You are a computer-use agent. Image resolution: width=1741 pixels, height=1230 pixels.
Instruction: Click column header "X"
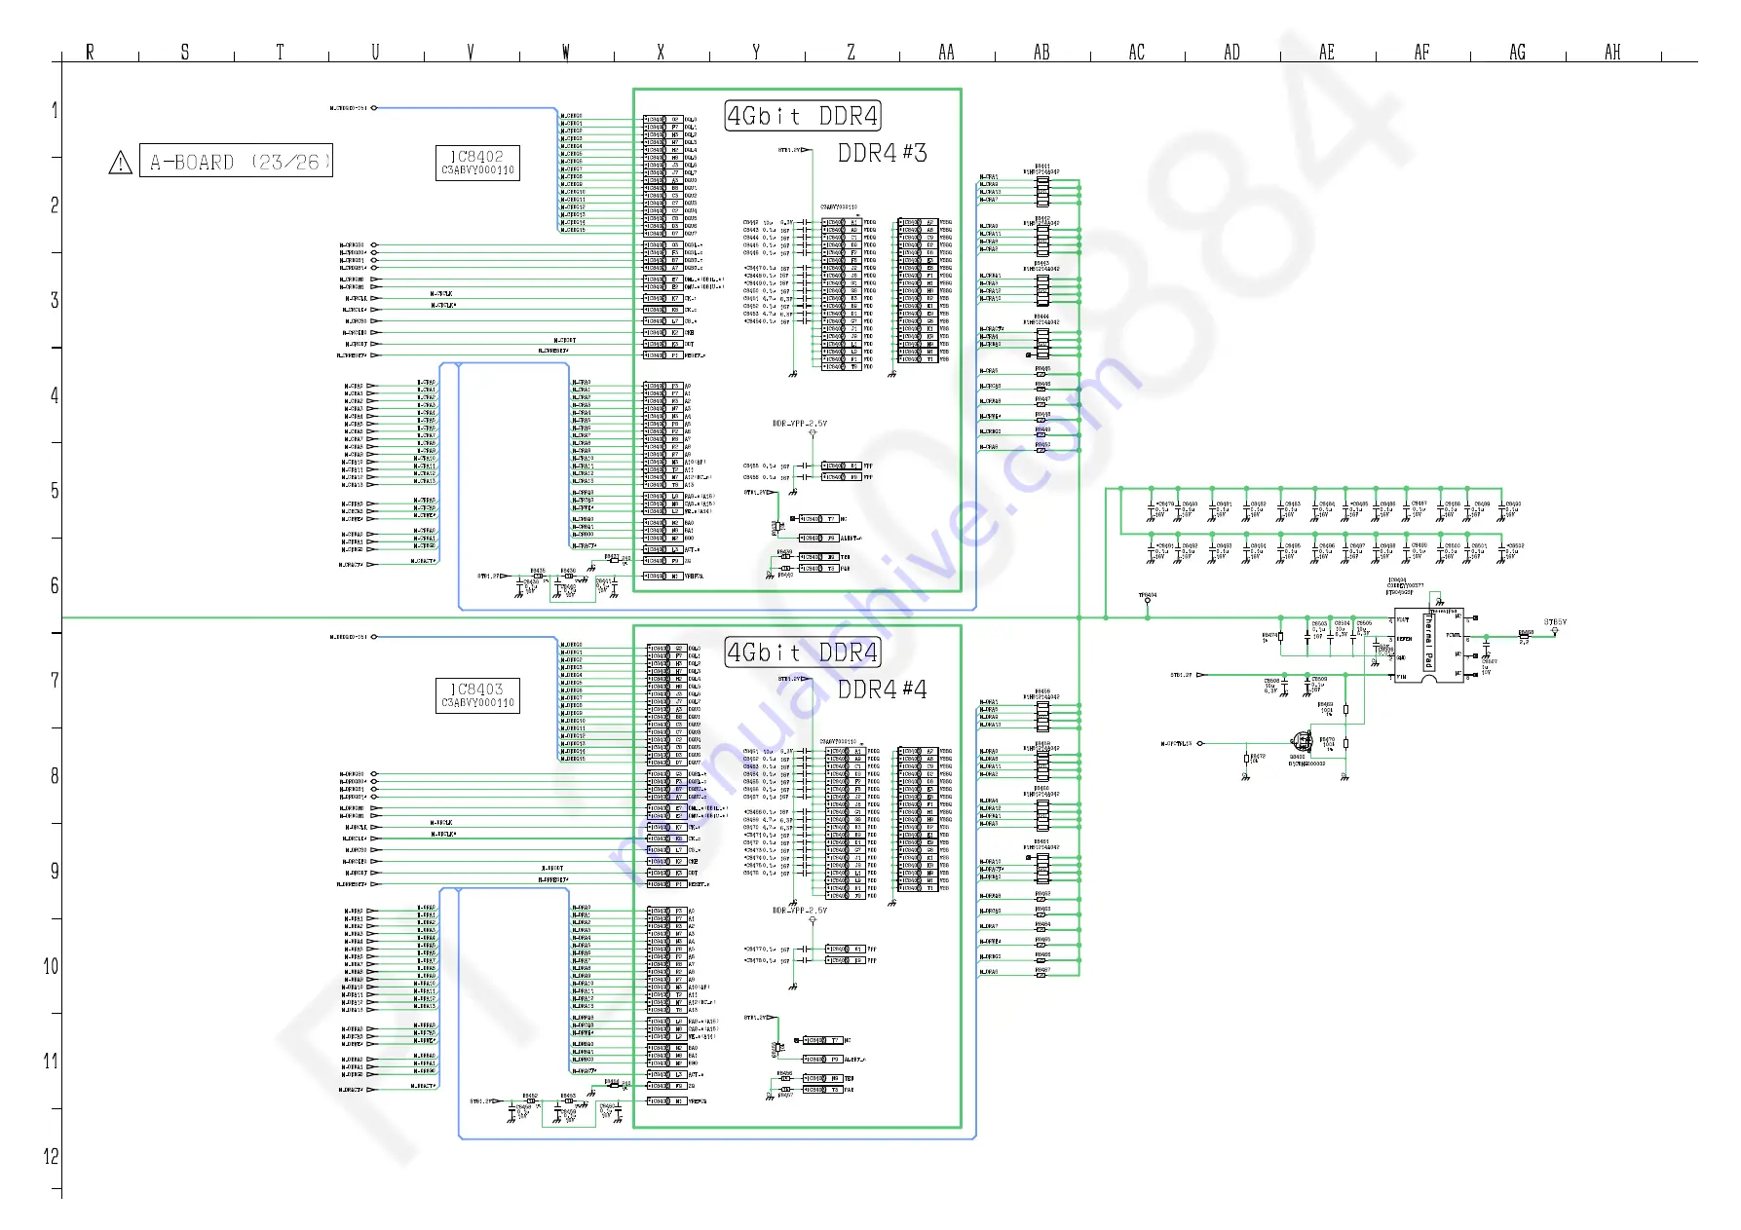[661, 53]
